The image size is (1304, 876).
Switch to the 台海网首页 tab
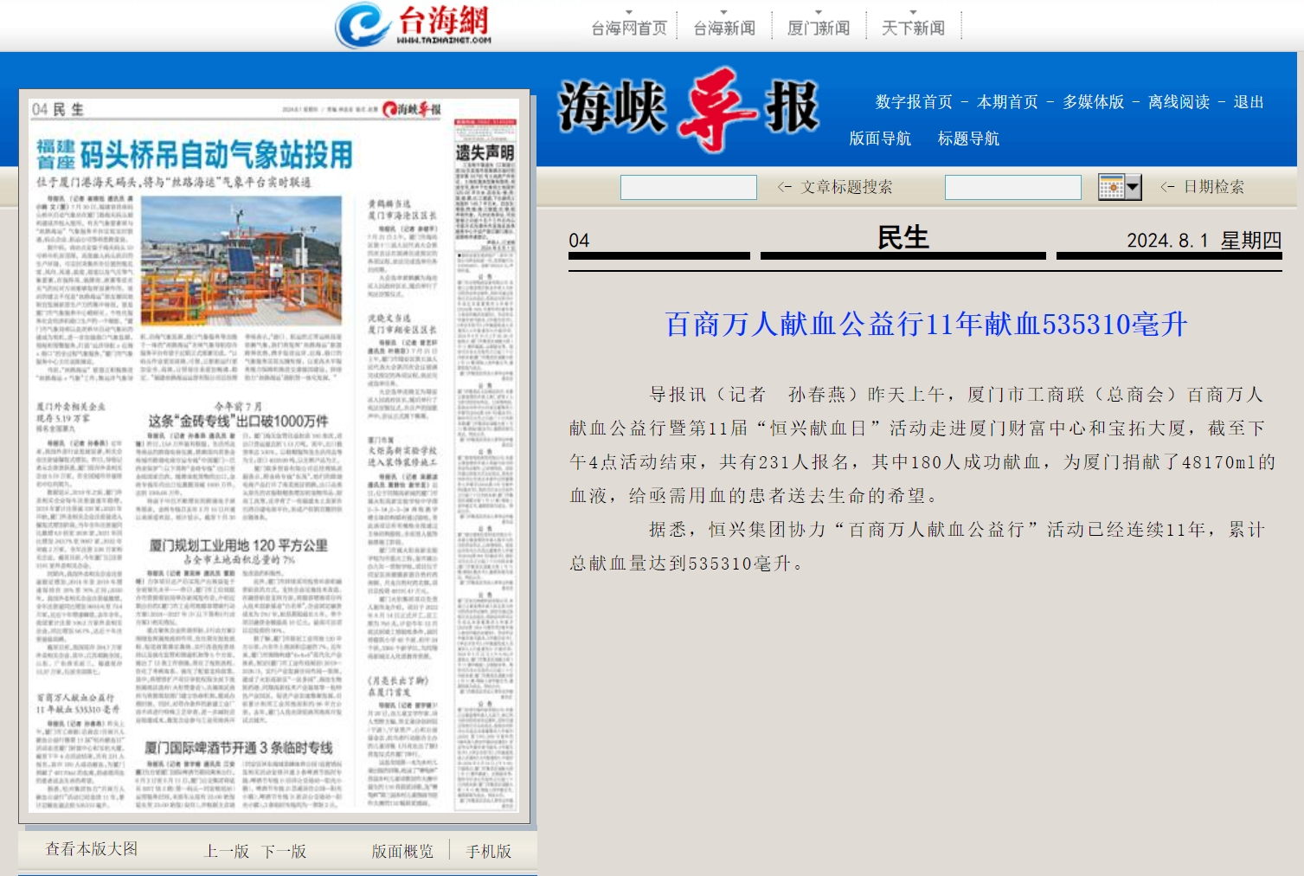627,27
